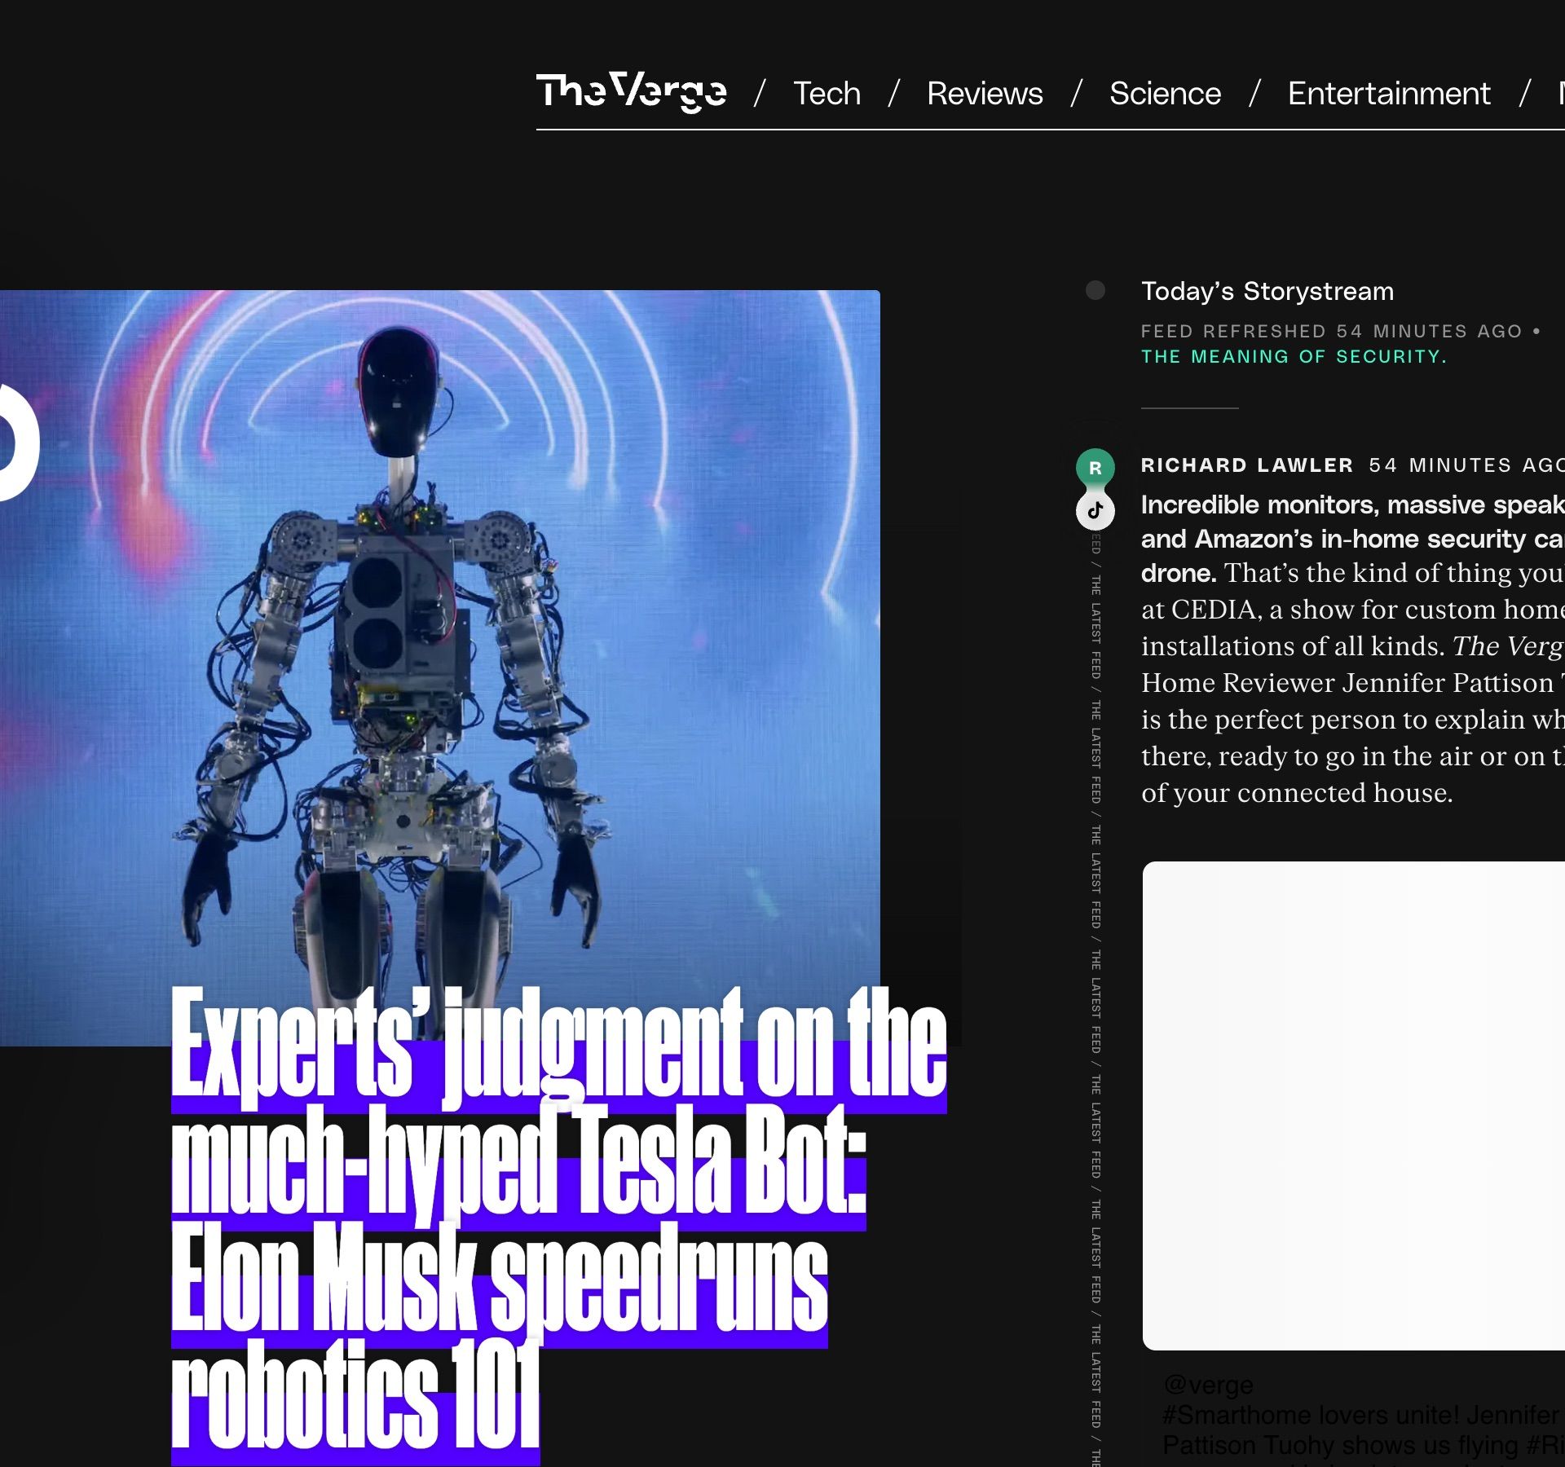Click the gray Storystream dot marker
Screen dimensions: 1565x1467
(1095, 290)
